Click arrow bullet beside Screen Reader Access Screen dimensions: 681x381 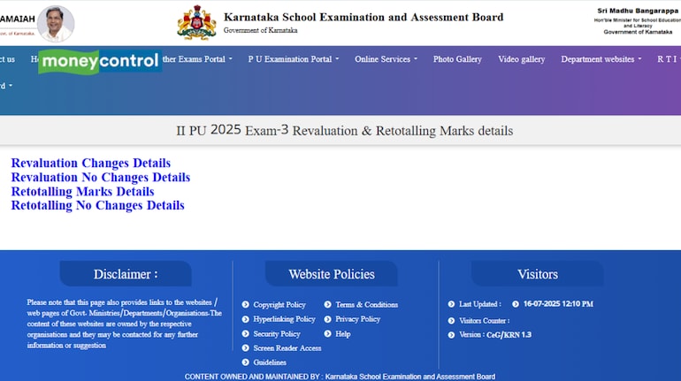(245, 348)
